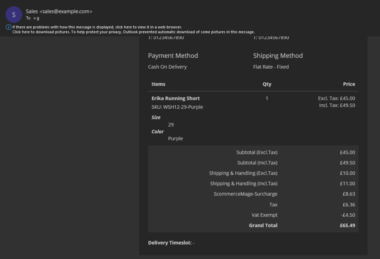Image resolution: width=380 pixels, height=259 pixels.
Task: Click the sender avatar with letter S
Action: point(14,14)
